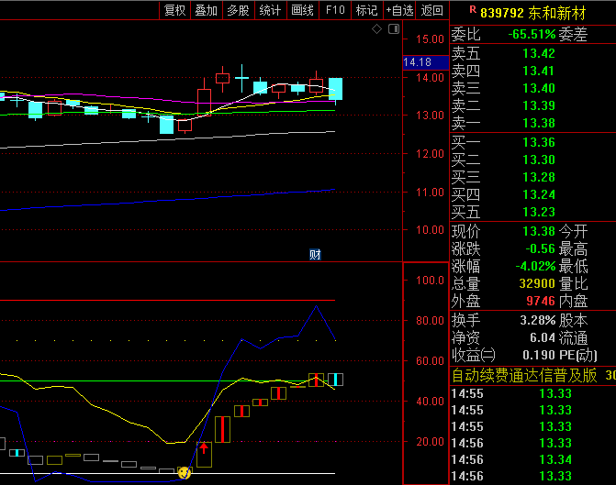
Task: Toggle the side panel icon above chart
Action: coord(394,28)
